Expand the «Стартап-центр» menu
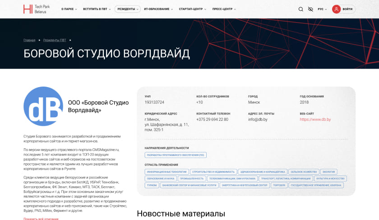379x220 pixels. (193, 9)
